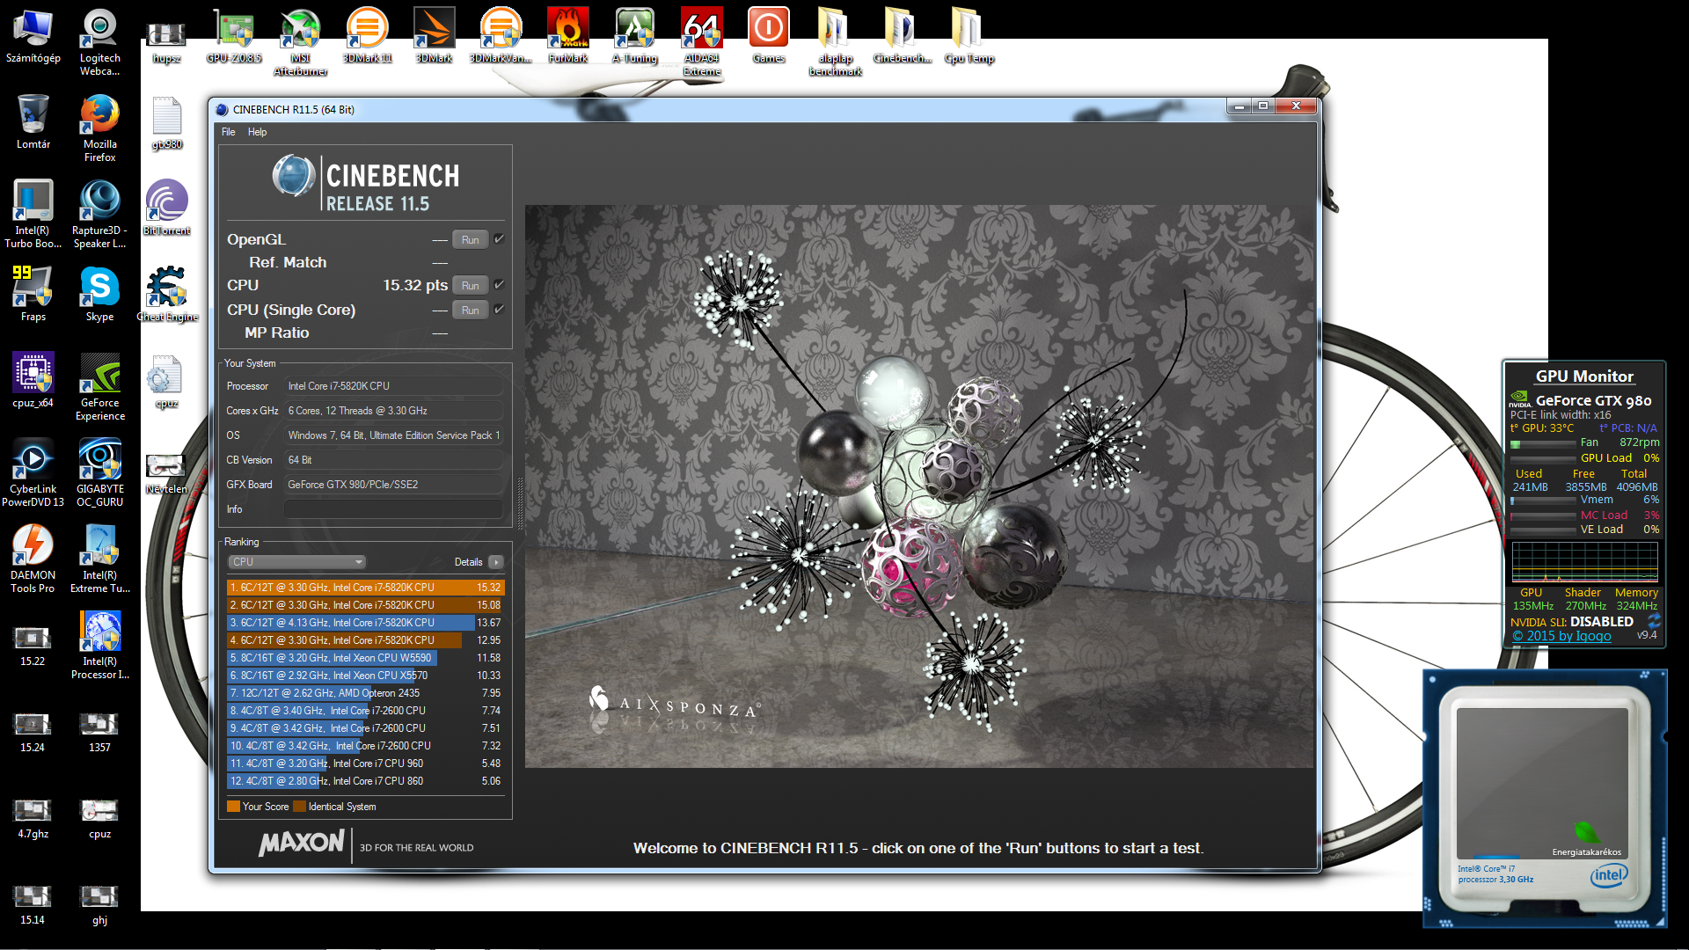This screenshot has height=950, width=1689.
Task: Select top ranking row scoring 15.32
Action: click(365, 588)
